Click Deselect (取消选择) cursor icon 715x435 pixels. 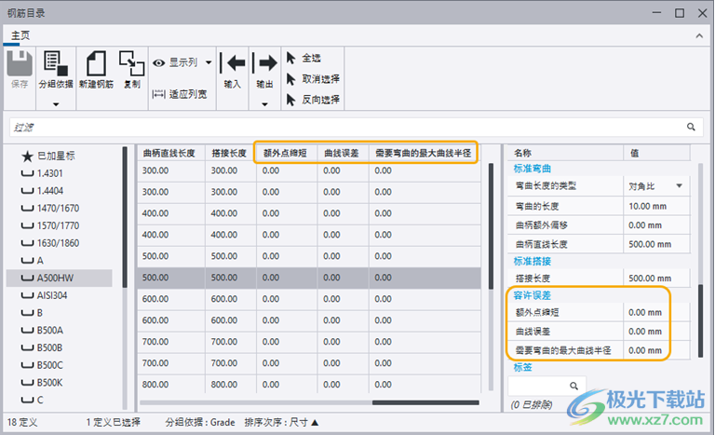point(290,79)
